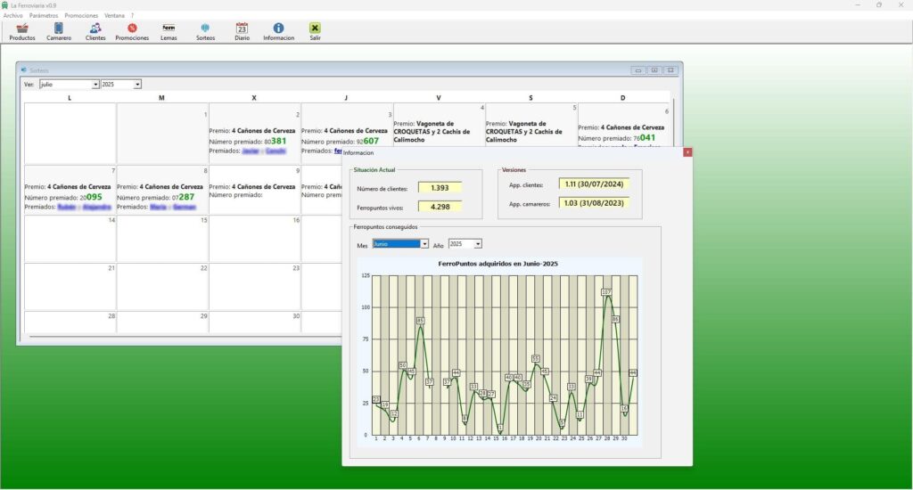Close the Informacion dialog
The width and height of the screenshot is (913, 490).
[x=687, y=152]
